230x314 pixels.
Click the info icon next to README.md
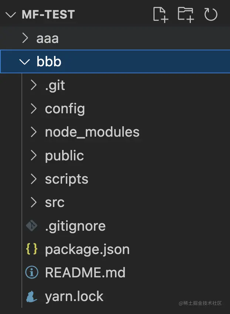coord(31,273)
